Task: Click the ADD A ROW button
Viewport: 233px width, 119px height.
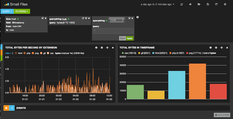Action: click(222, 115)
